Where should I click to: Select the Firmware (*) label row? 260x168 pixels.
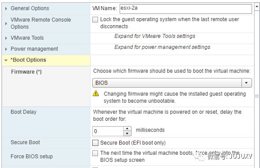pyautogui.click(x=46, y=86)
